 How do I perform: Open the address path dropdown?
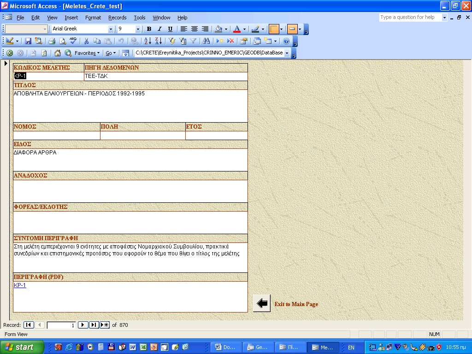[287, 53]
